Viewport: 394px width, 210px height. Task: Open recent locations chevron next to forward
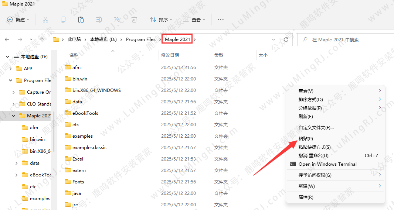[x=31, y=39]
